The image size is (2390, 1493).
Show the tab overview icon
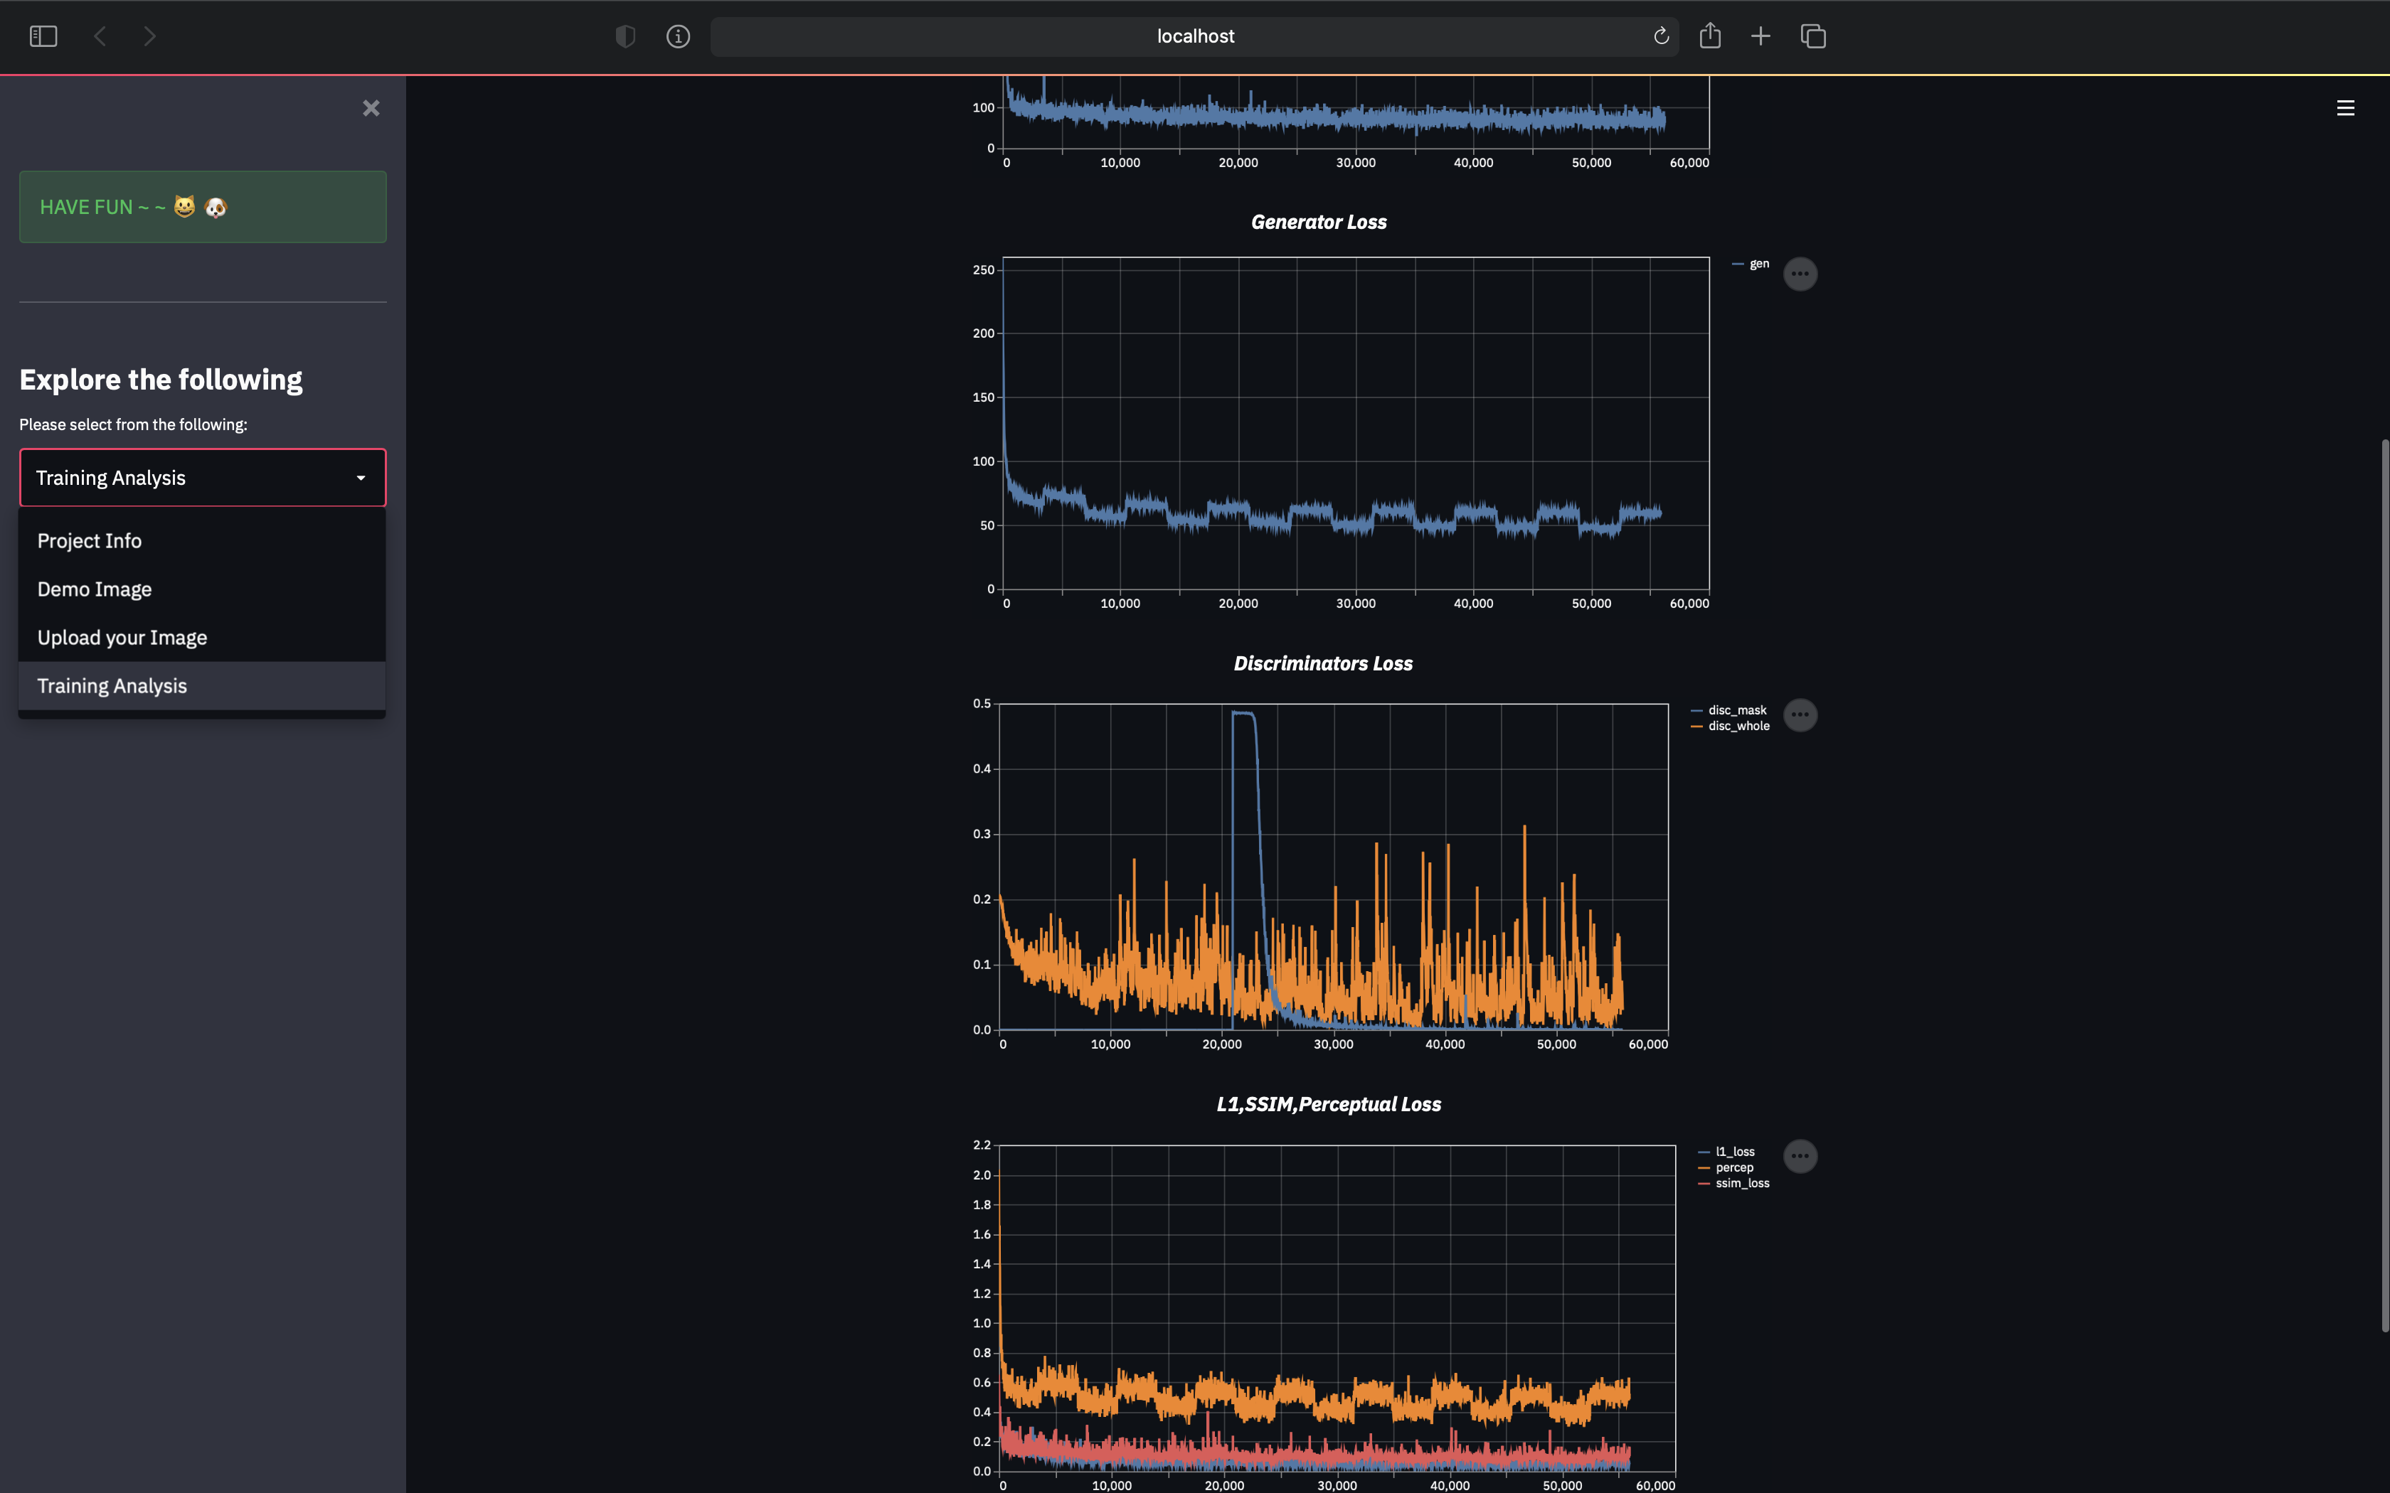coord(1813,36)
